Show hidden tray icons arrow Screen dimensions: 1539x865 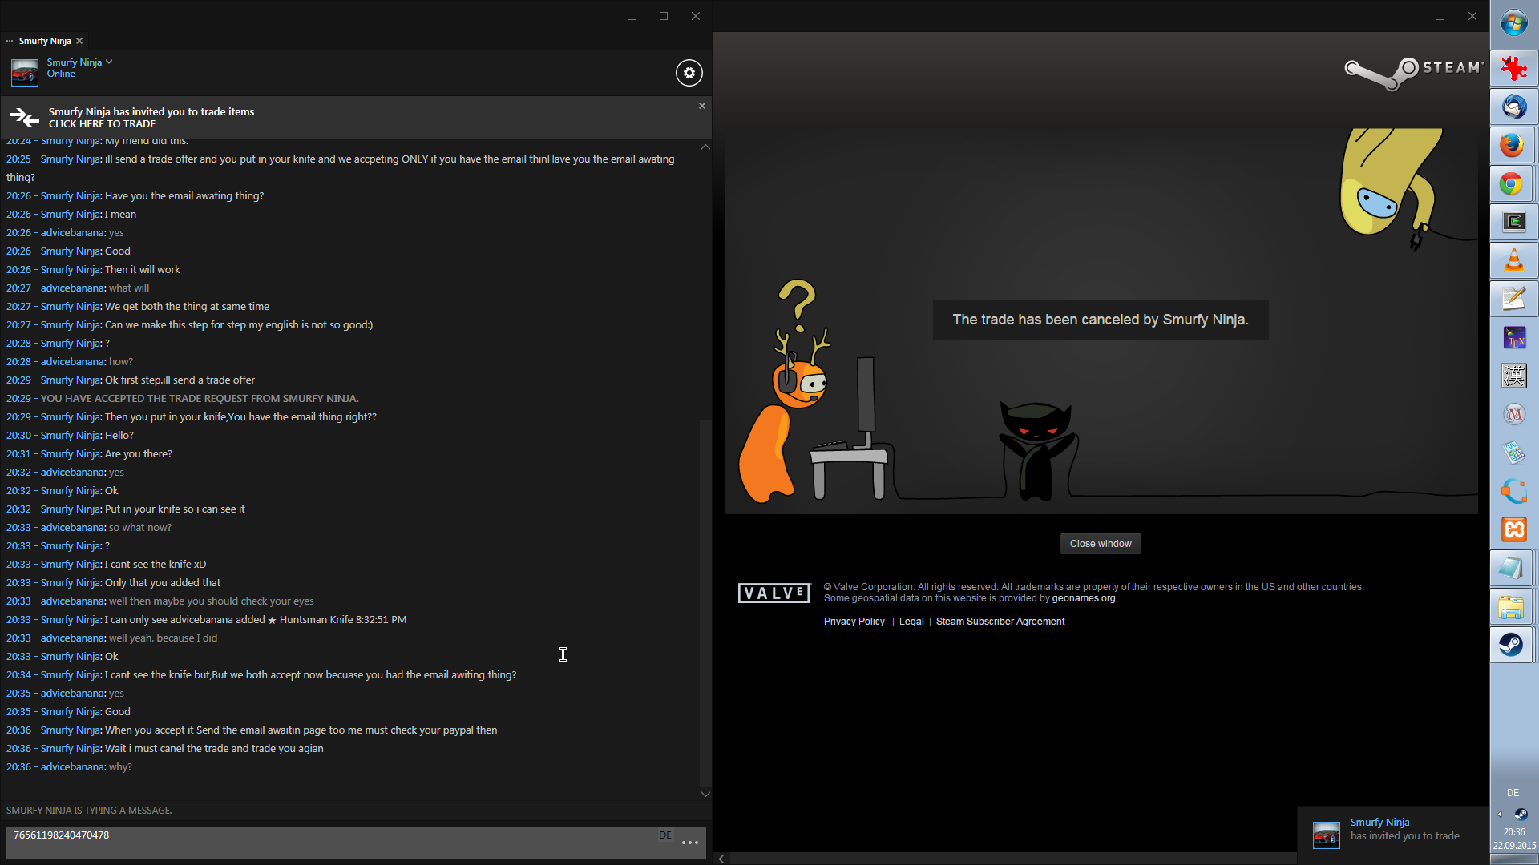[x=1500, y=814]
